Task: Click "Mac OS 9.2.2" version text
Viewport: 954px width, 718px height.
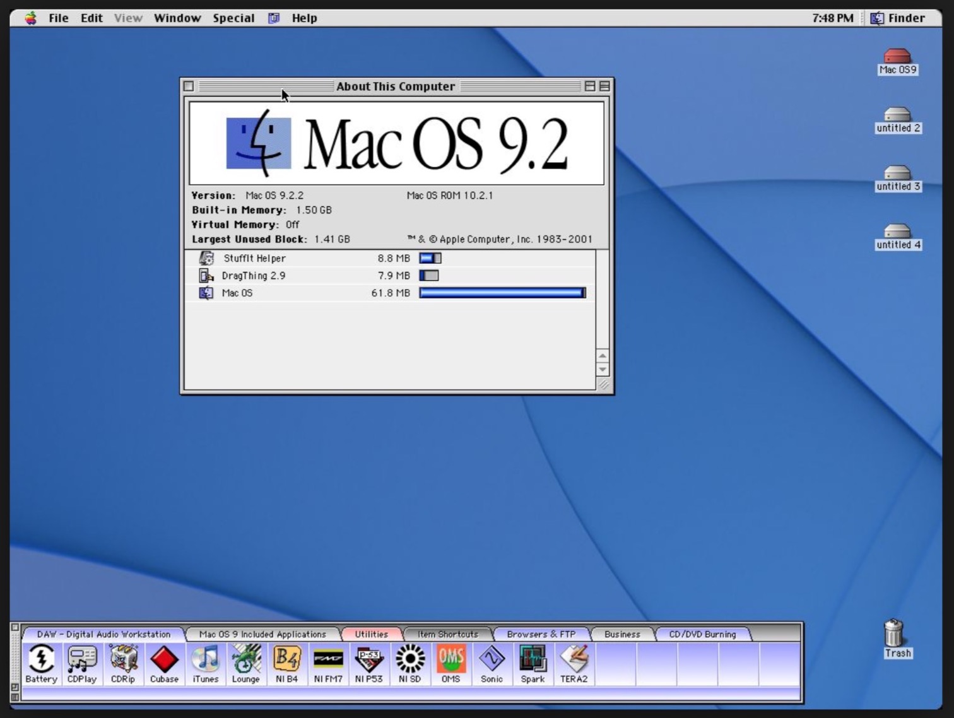Action: click(274, 196)
